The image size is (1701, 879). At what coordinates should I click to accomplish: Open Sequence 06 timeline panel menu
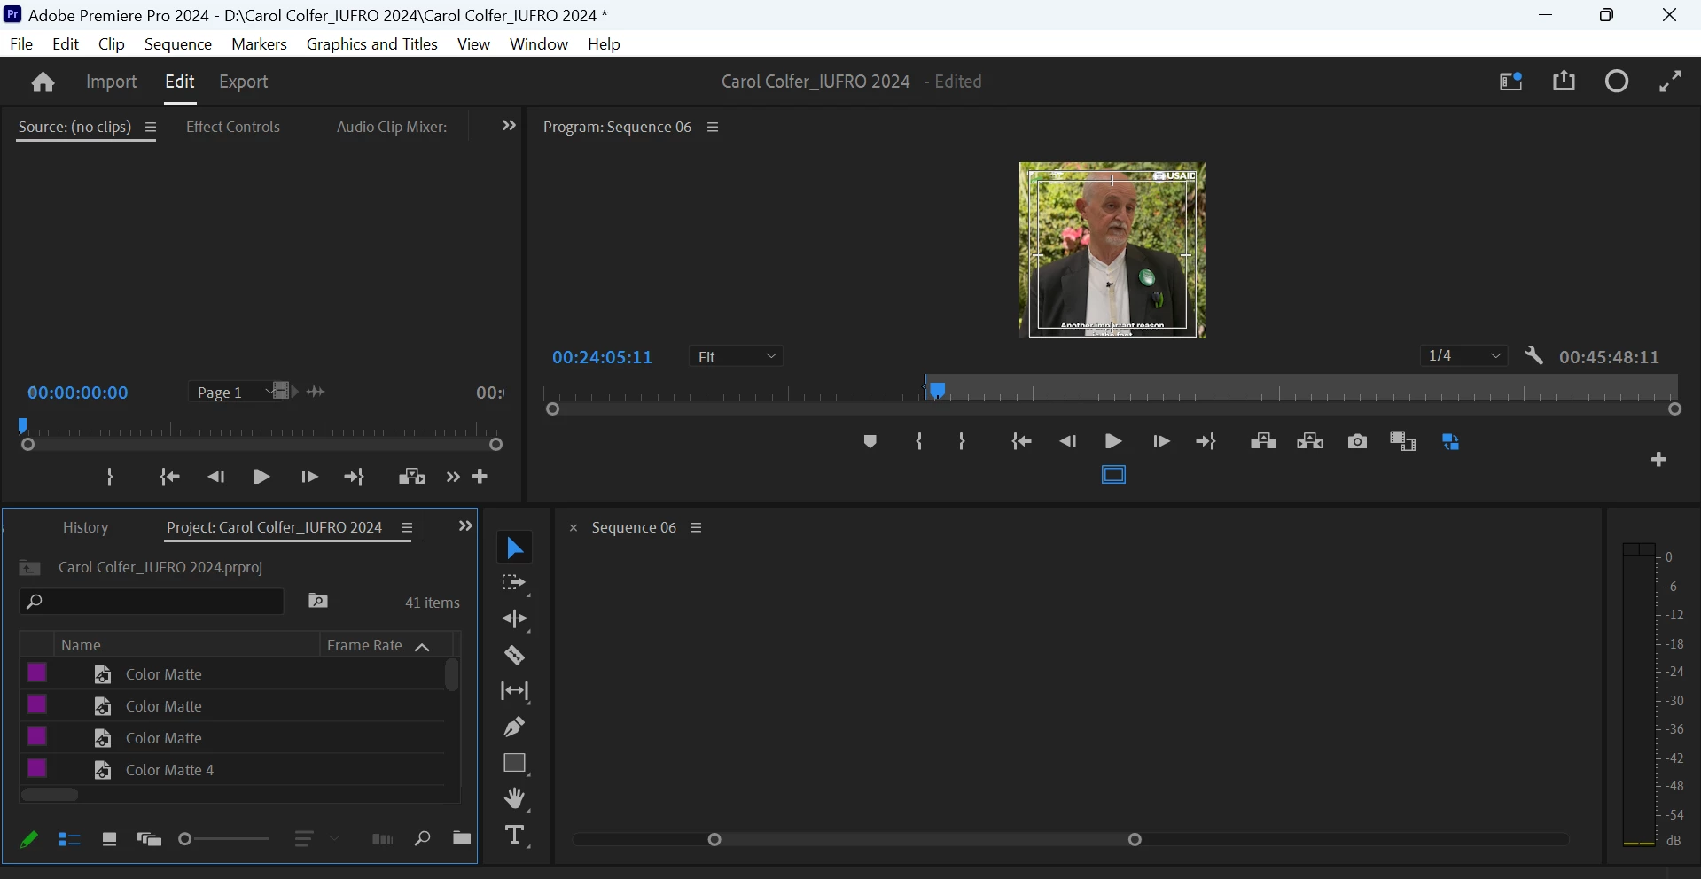pos(697,528)
